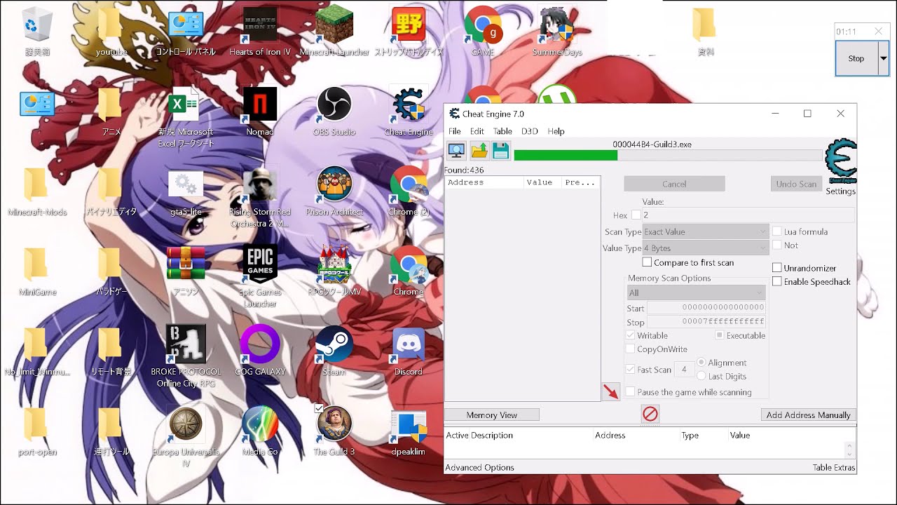897x505 pixels.
Task: Launch GOG GALAXY desktop icon
Action: [x=260, y=352]
